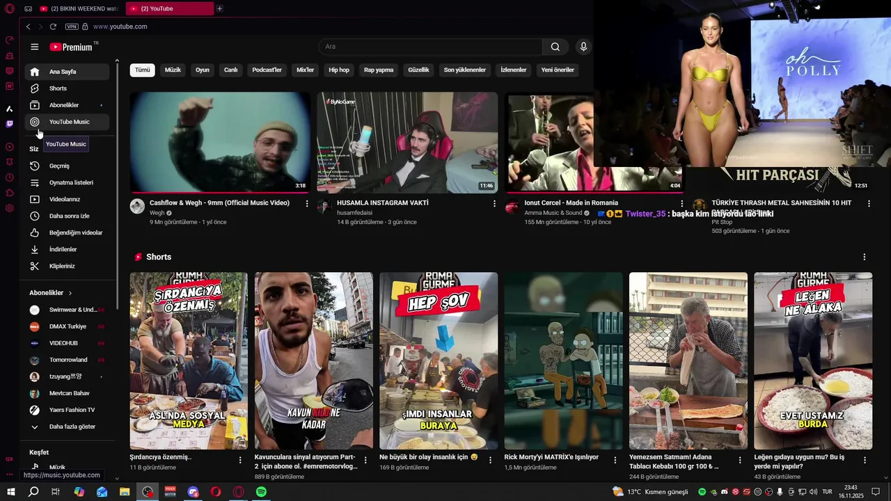Open Oynatma listeleri playlists
Screen dimensions: 891x501
point(68,183)
